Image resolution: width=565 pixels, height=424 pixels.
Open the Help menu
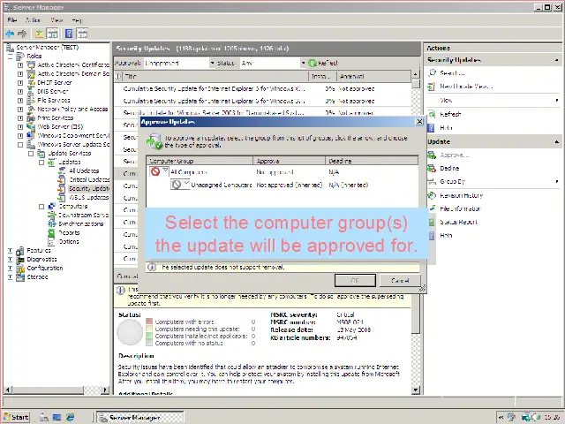pyautogui.click(x=77, y=20)
